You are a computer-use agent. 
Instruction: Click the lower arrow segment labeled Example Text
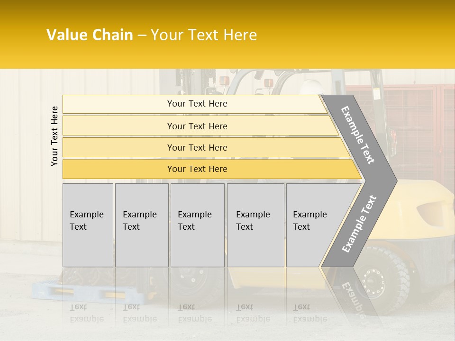(359, 224)
